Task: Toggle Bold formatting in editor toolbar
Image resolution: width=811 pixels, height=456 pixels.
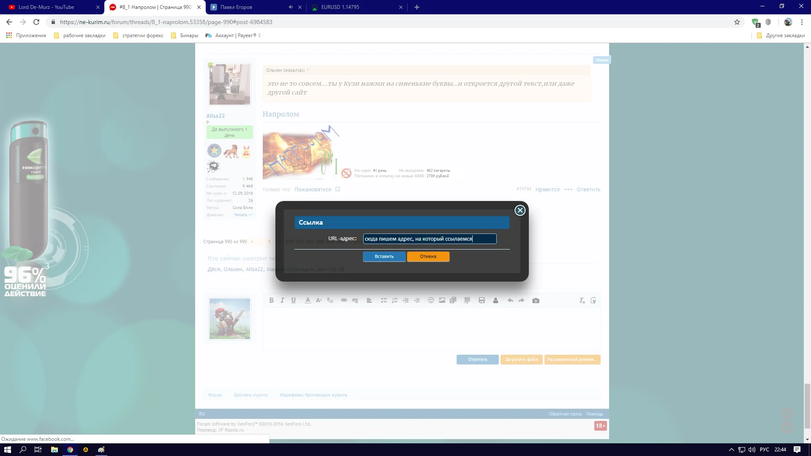Action: pyautogui.click(x=271, y=300)
